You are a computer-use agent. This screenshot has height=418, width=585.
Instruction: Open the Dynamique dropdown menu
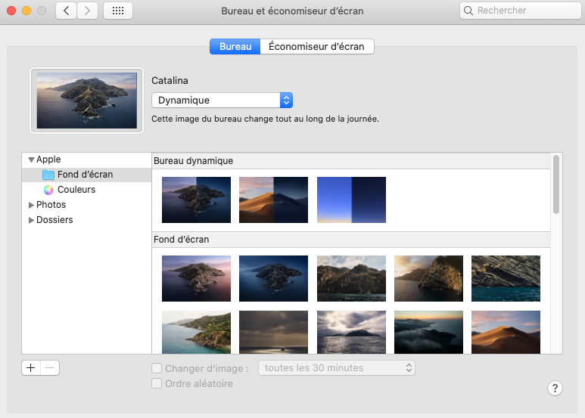pos(222,101)
